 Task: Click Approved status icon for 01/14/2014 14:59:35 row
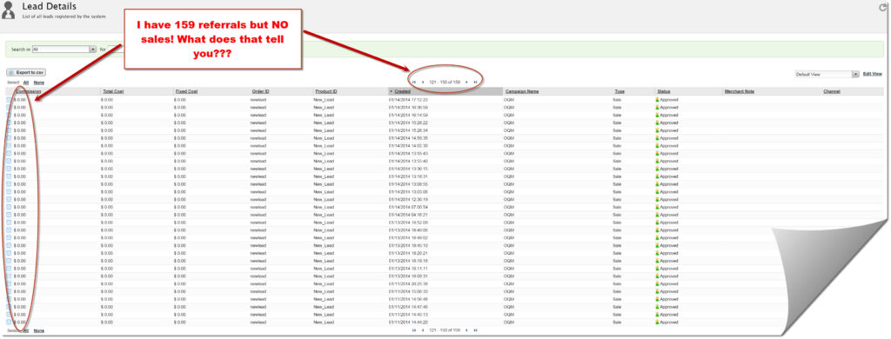(658, 138)
